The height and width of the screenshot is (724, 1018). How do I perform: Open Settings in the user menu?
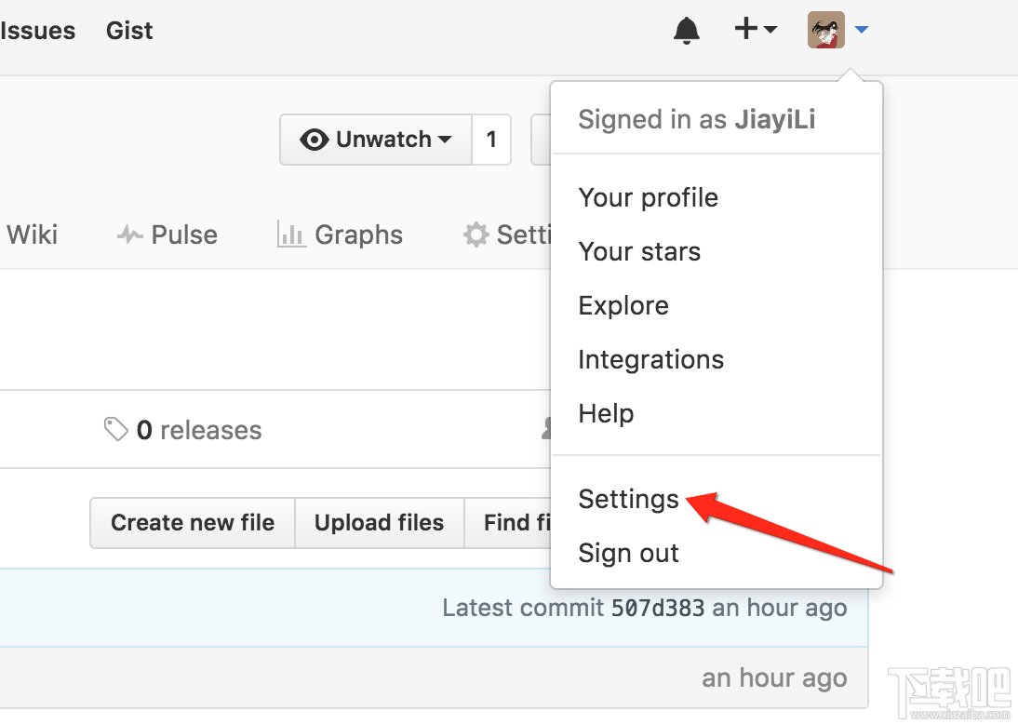pyautogui.click(x=628, y=500)
